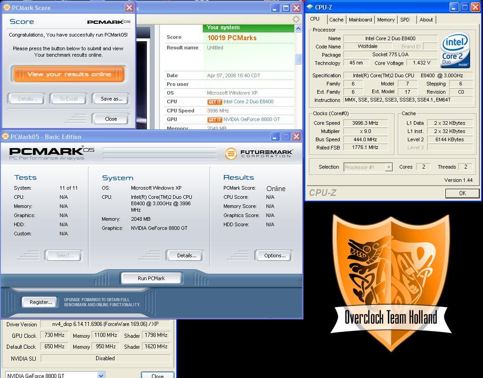Viewport: 483px width, 378px height.
Task: Click GET IT badge next to Intel Core 2 Duo E8400
Action: [x=215, y=102]
